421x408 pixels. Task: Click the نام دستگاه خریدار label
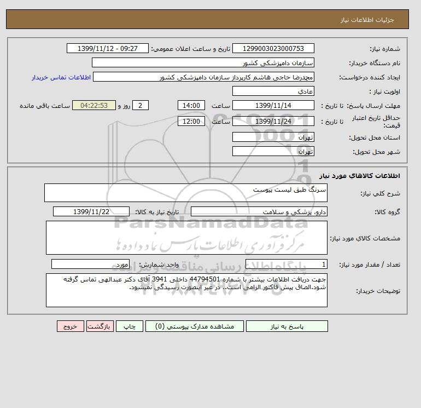(375, 63)
